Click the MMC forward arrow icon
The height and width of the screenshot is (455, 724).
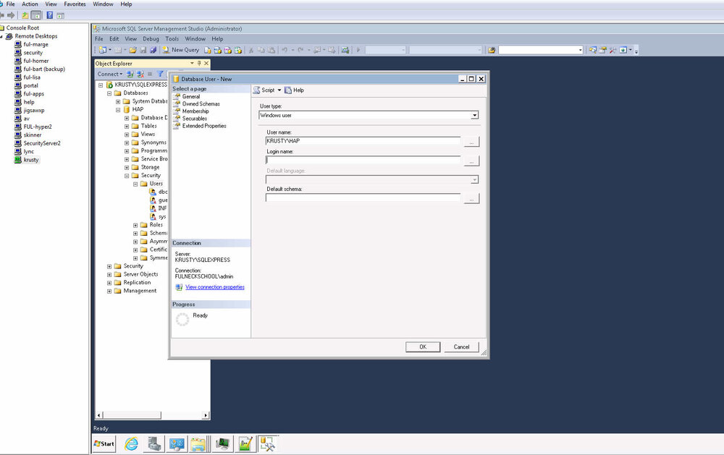[11, 15]
